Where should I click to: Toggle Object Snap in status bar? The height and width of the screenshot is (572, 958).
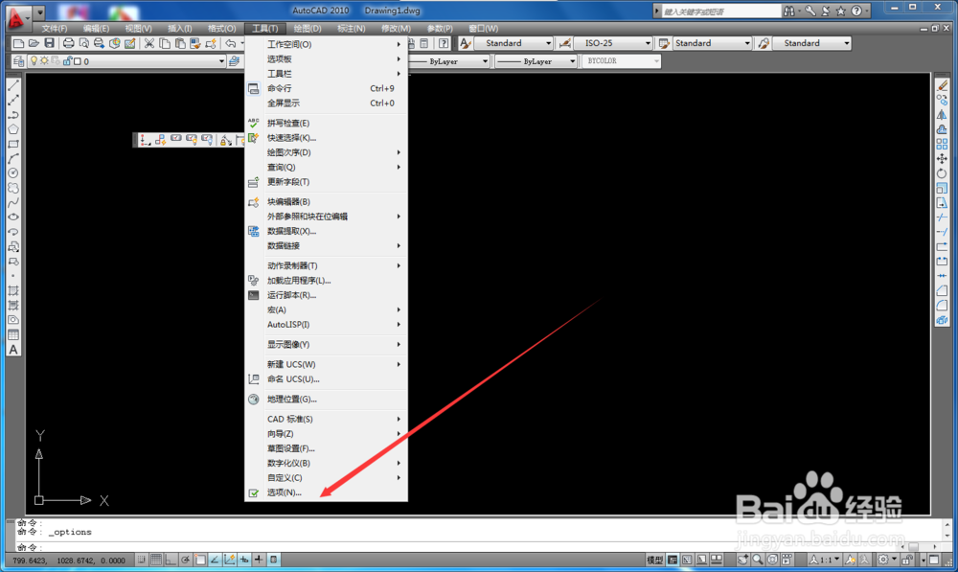(x=200, y=560)
